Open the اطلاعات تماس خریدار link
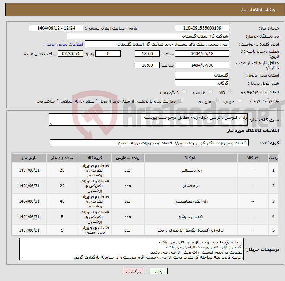 point(64,44)
